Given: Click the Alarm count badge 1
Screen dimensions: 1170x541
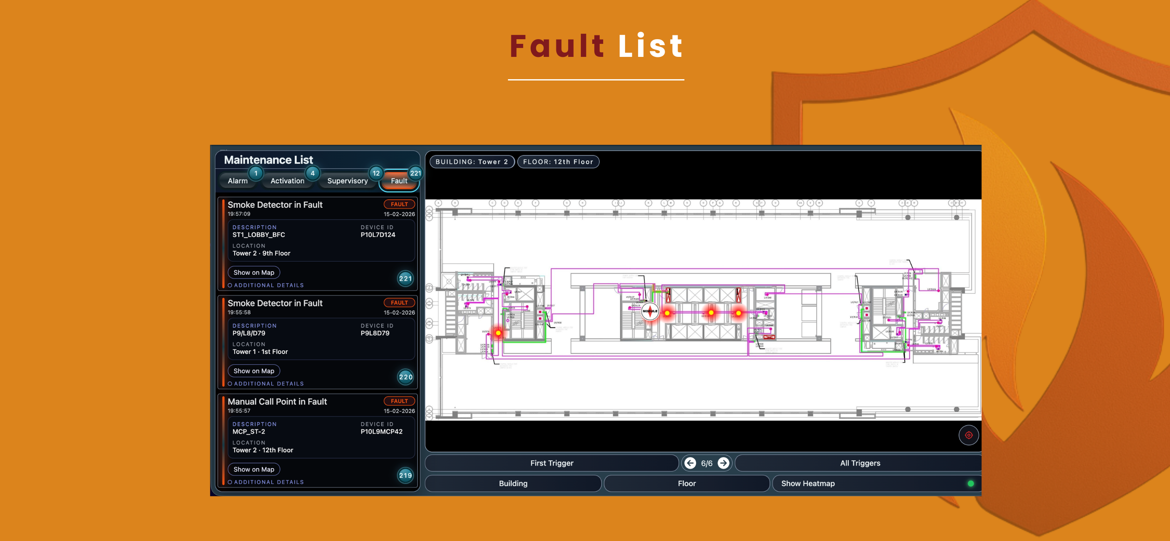Looking at the screenshot, I should (x=256, y=173).
